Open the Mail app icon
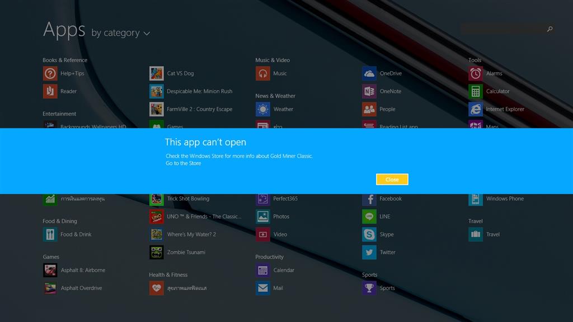This screenshot has height=322, width=573. point(263,288)
